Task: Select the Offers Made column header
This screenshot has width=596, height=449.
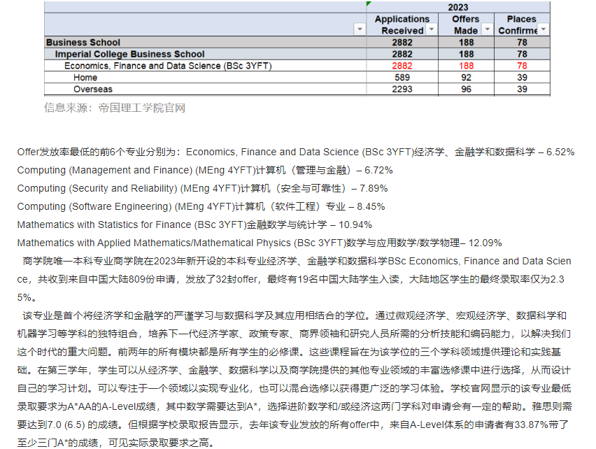Action: point(466,24)
